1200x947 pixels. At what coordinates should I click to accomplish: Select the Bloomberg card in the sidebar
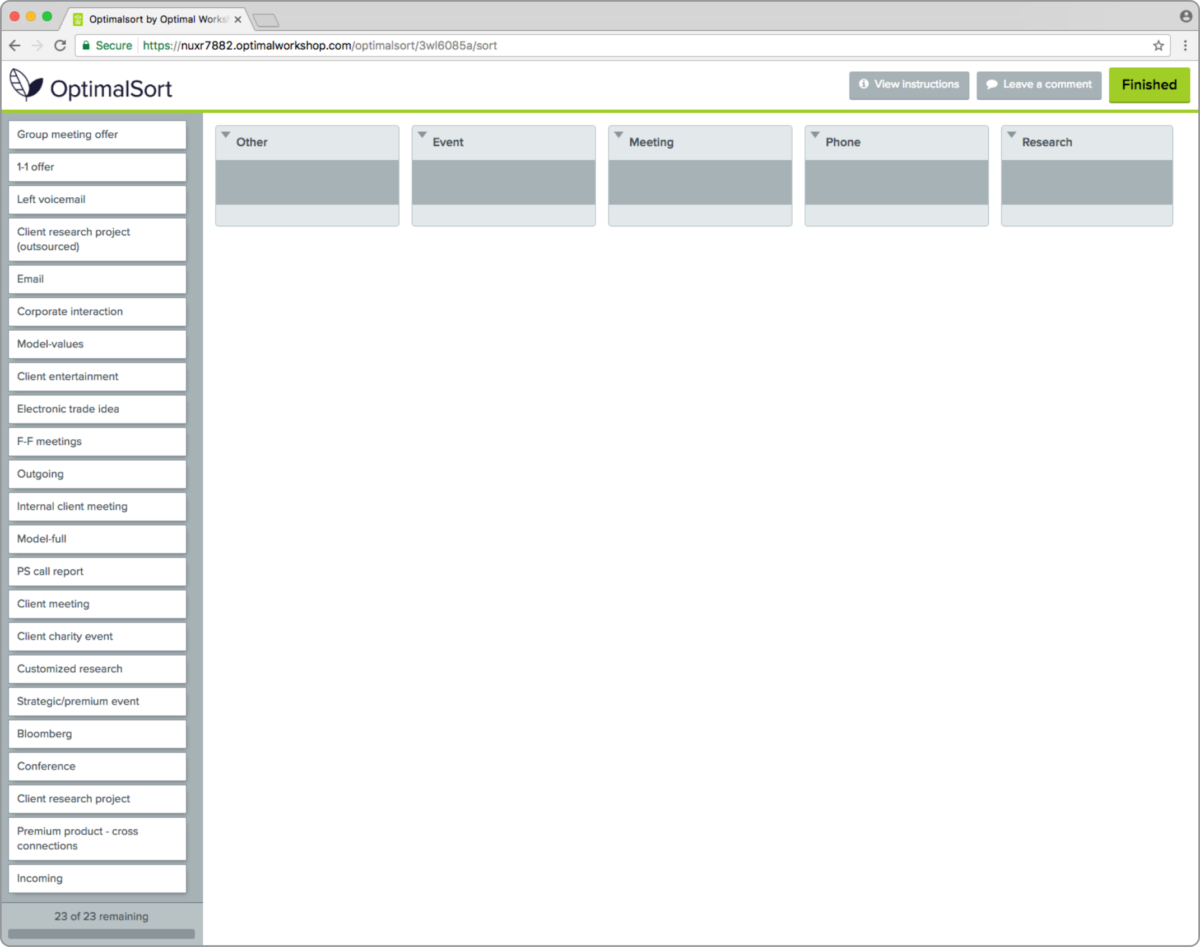(97, 734)
